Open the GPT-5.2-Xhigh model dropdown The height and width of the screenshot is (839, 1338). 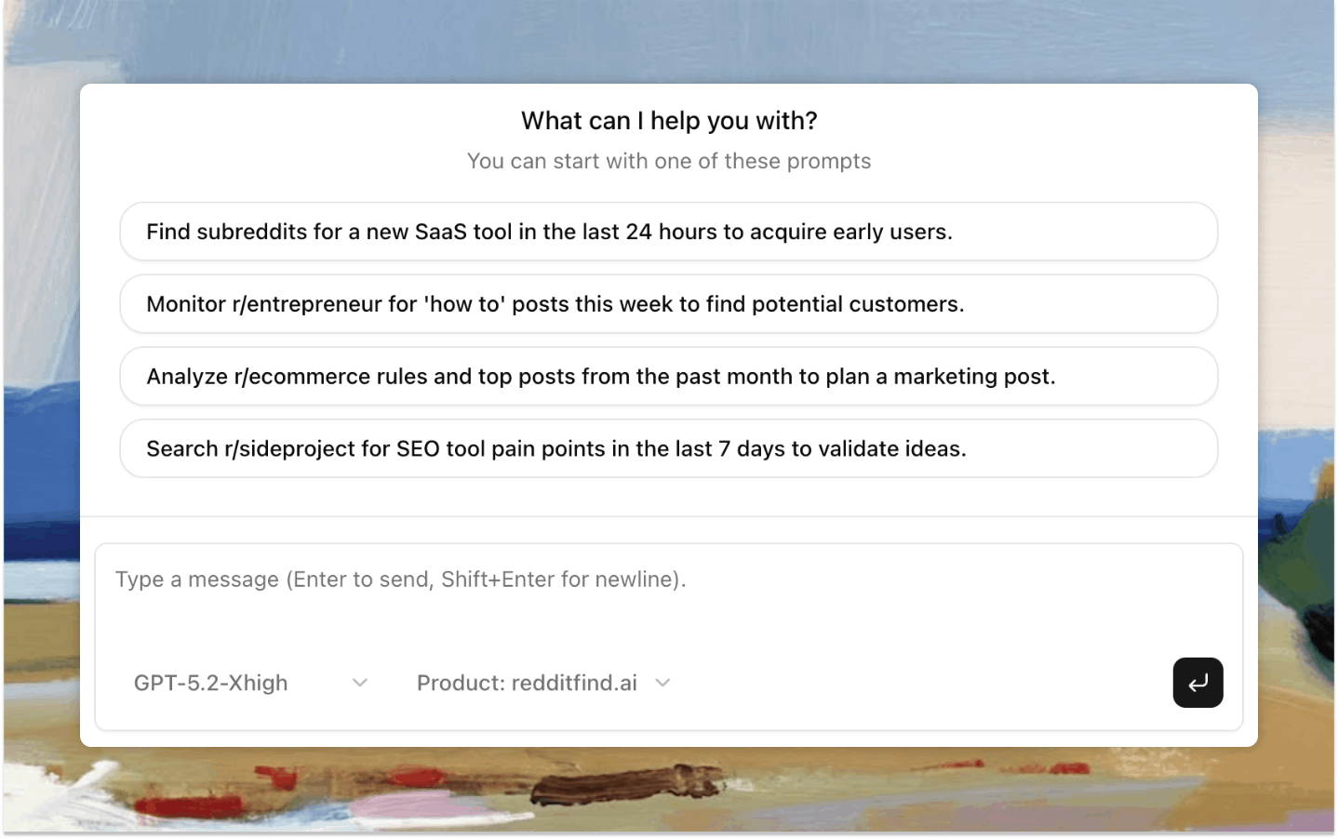click(248, 682)
